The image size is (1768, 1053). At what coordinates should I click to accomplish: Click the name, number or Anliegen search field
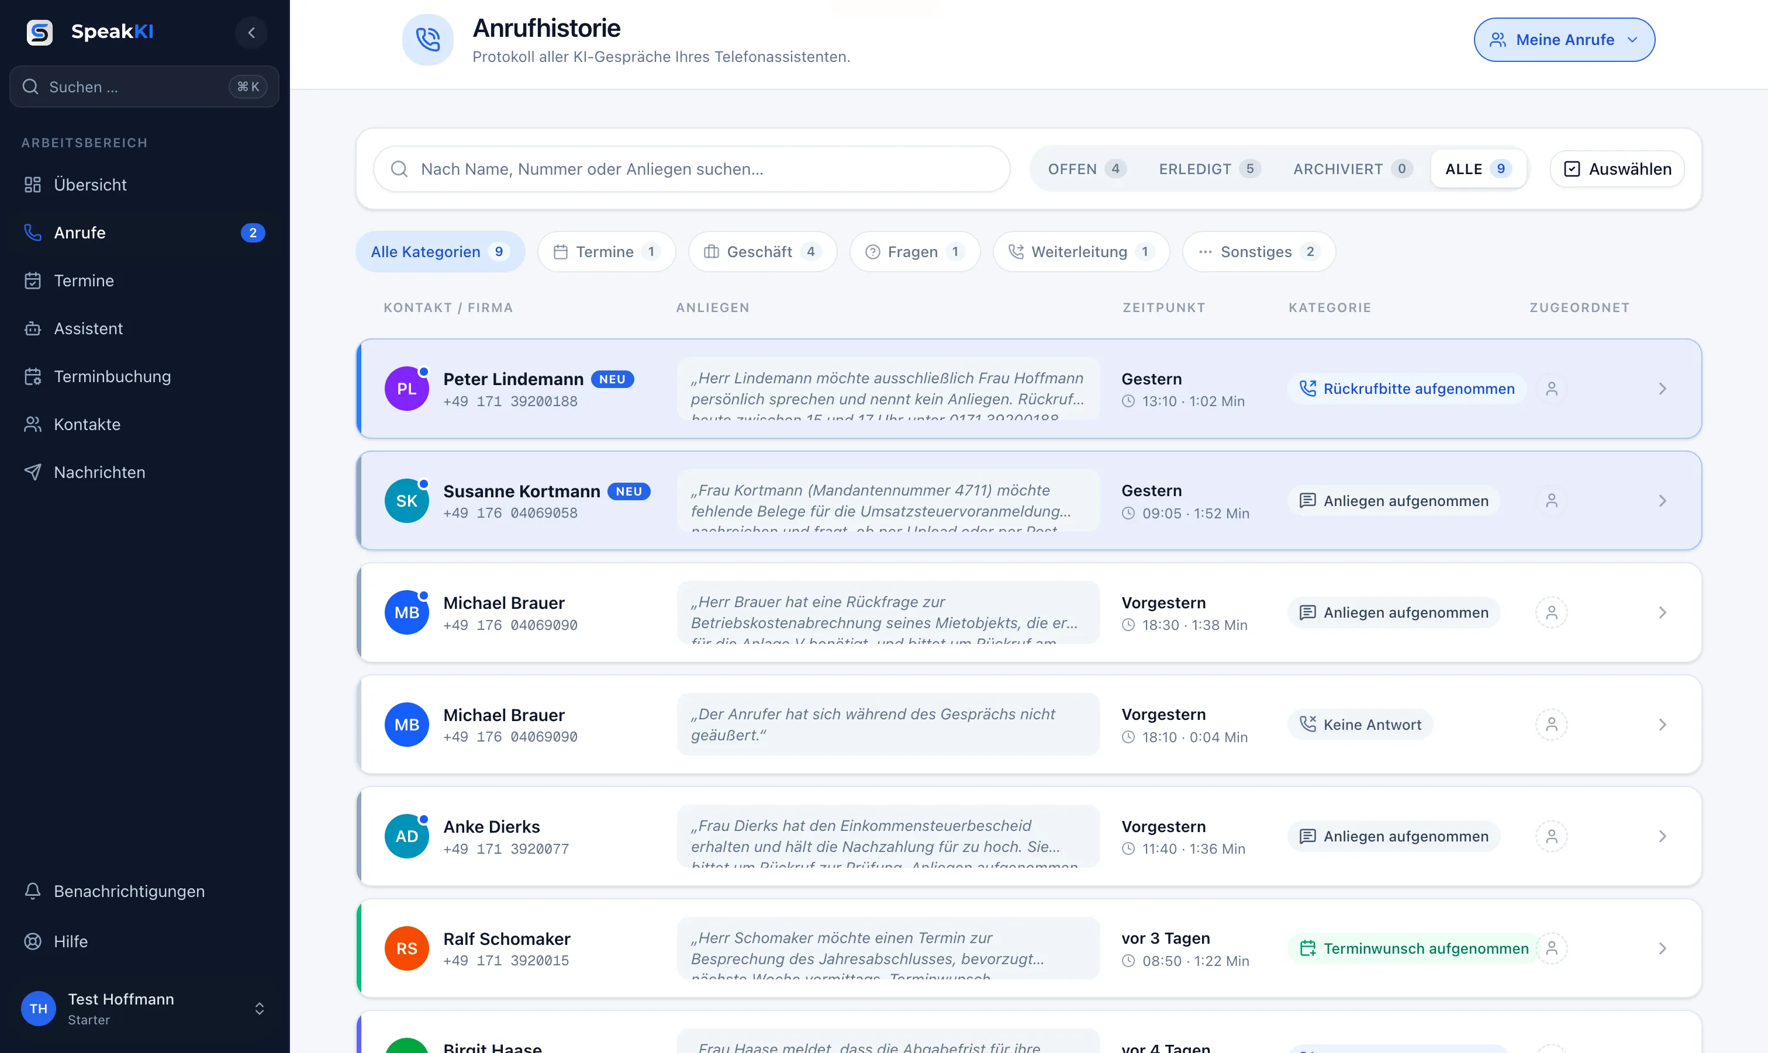click(x=691, y=169)
